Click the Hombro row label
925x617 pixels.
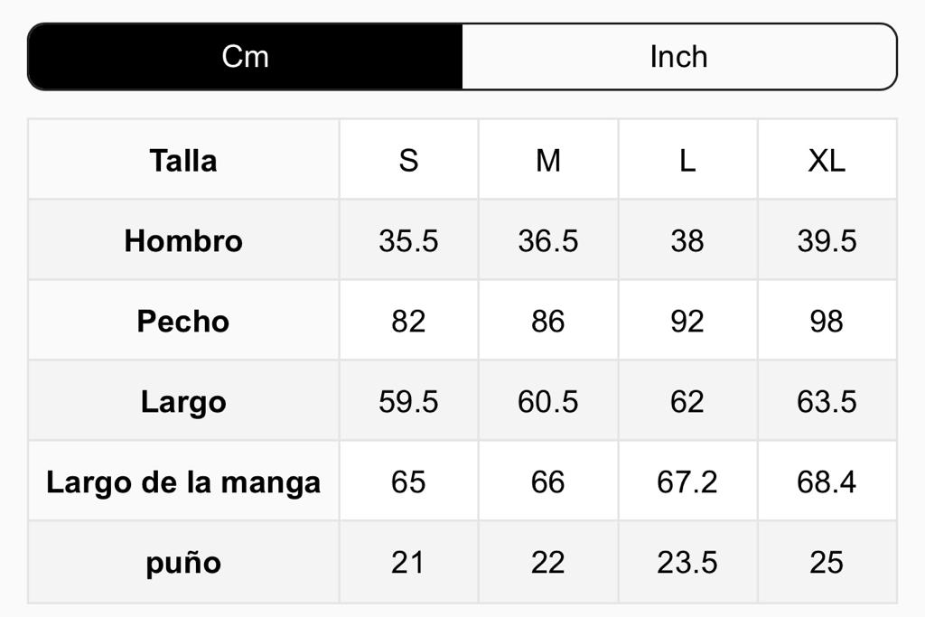click(183, 241)
